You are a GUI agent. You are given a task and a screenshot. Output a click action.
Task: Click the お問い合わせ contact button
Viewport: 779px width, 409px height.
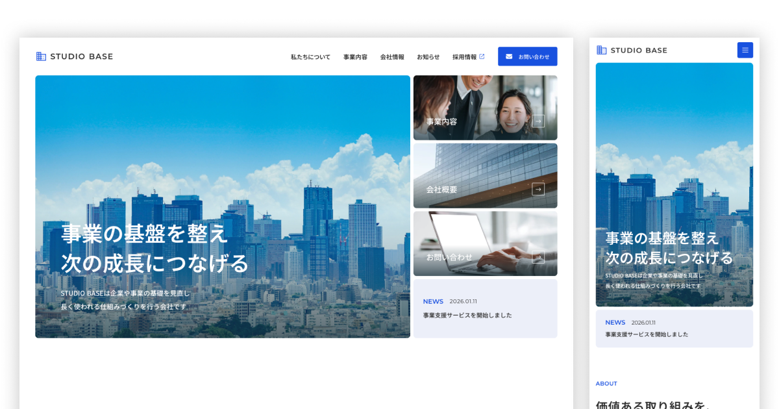pyautogui.click(x=527, y=56)
